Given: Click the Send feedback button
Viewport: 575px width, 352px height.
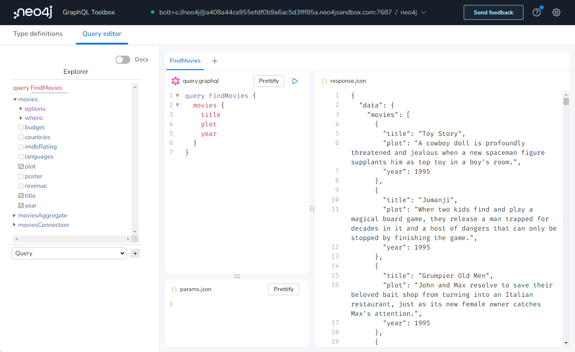Looking at the screenshot, I should tap(493, 12).
